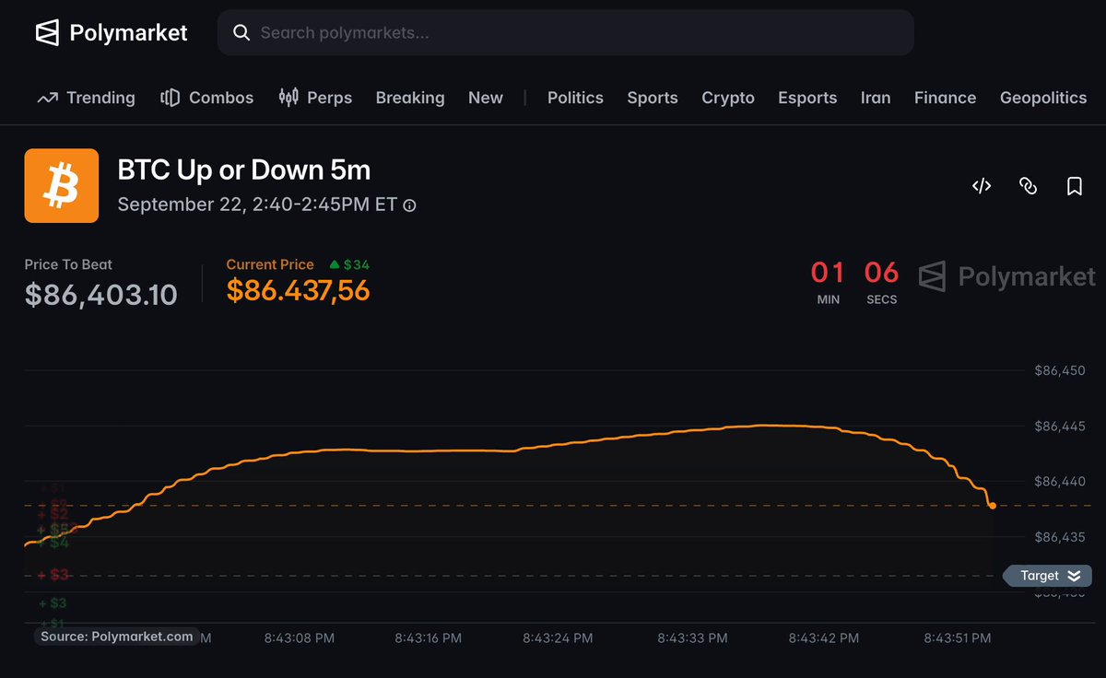The image size is (1106, 678).
Task: Click the $86,450 y-axis label
Action: pyautogui.click(x=1060, y=370)
